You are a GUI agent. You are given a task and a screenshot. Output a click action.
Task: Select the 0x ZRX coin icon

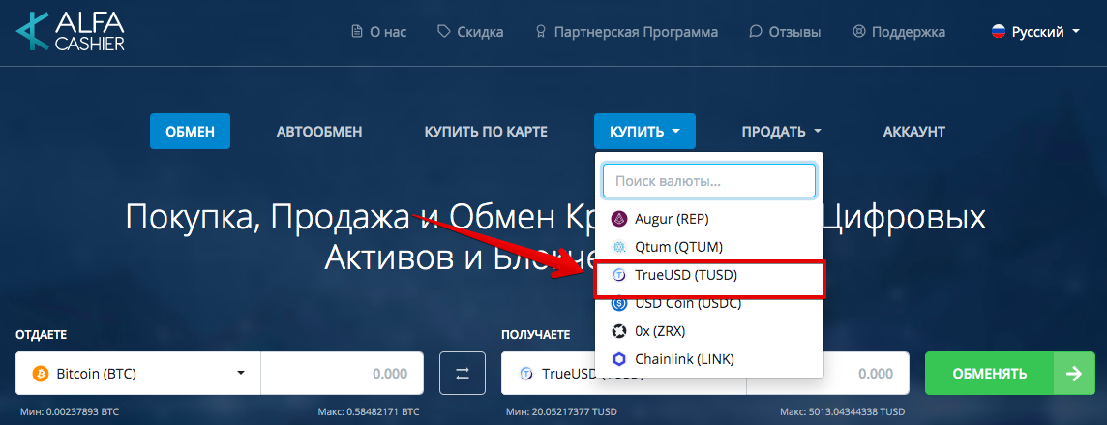coord(619,331)
